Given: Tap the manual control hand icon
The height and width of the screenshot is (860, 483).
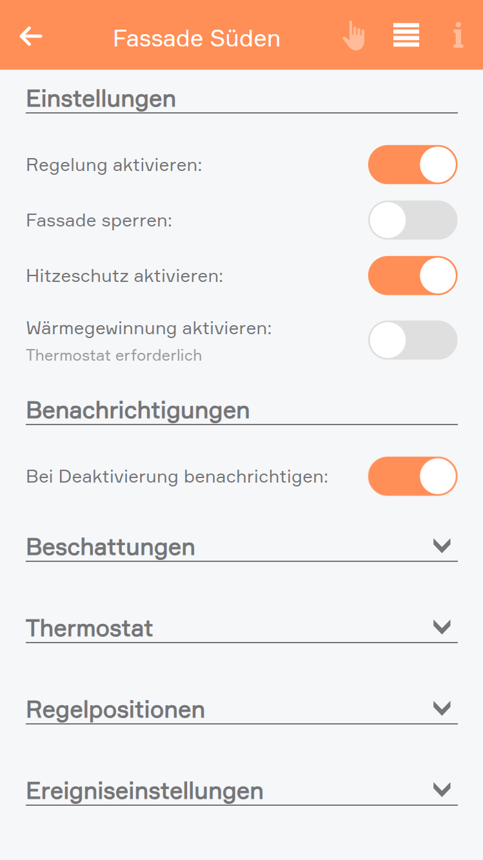Looking at the screenshot, I should [x=353, y=35].
